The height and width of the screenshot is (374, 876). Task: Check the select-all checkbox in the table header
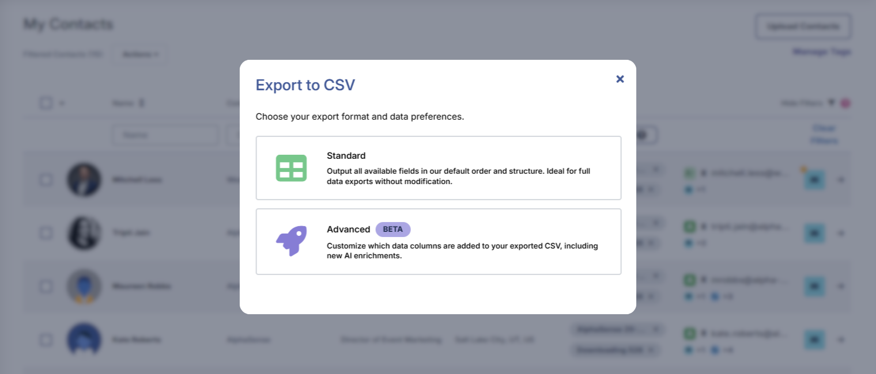click(46, 102)
